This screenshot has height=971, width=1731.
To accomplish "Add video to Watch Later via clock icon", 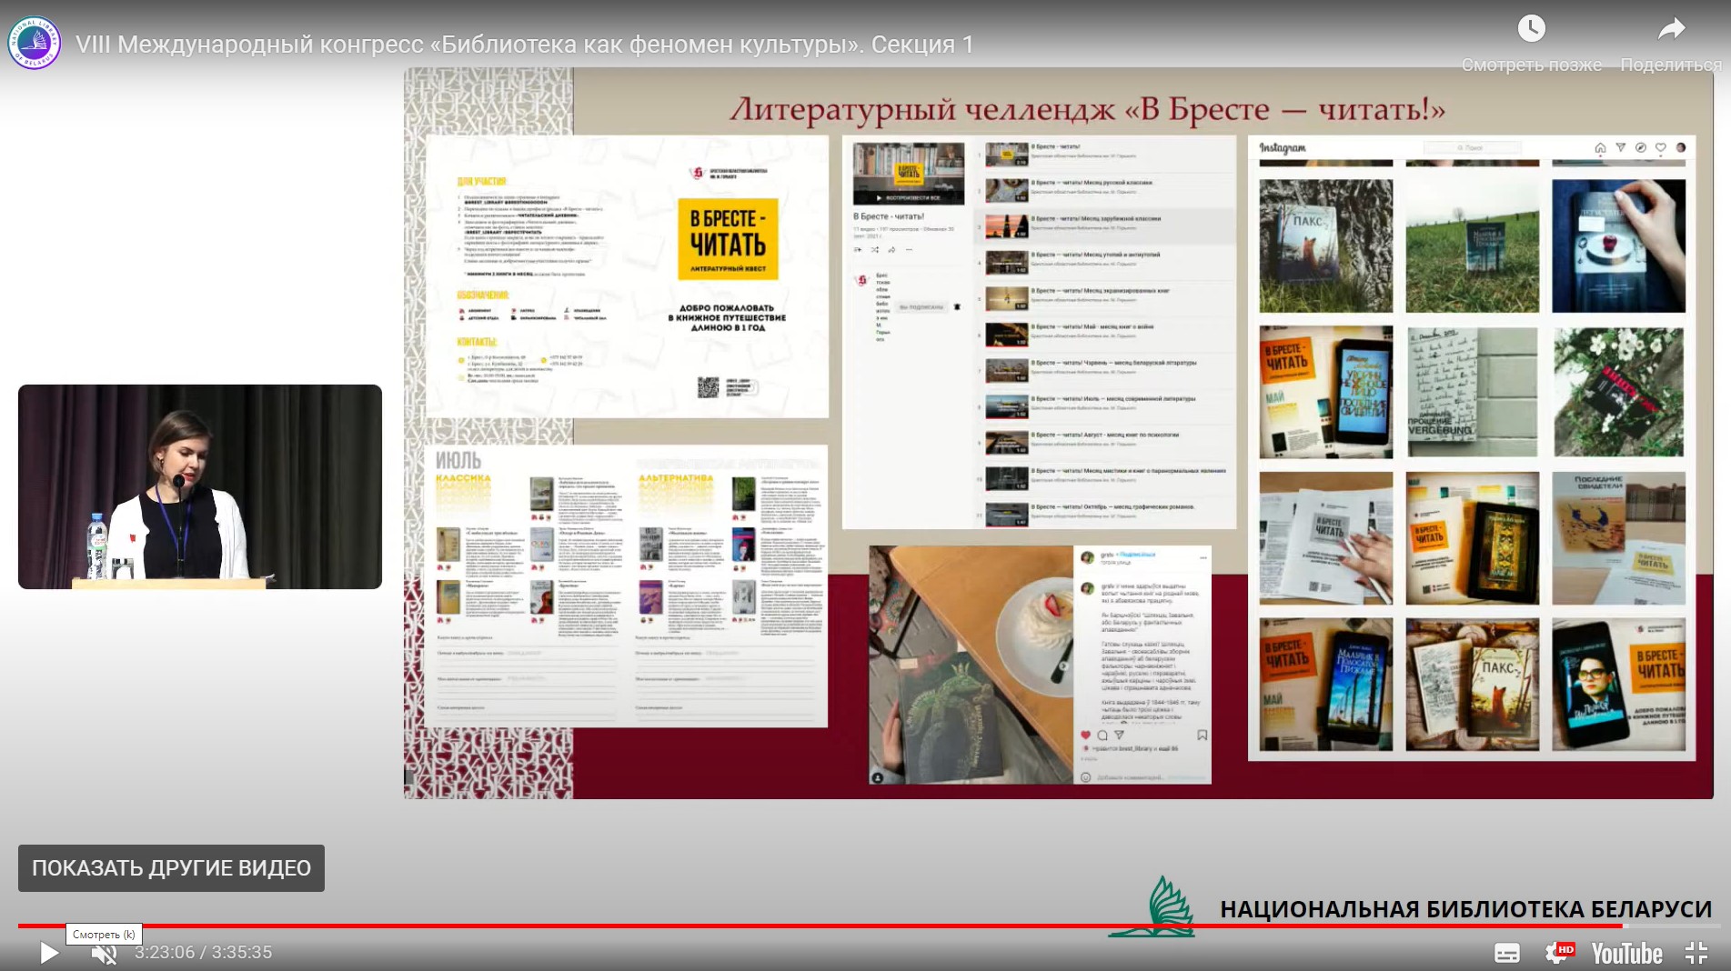I will tap(1532, 29).
